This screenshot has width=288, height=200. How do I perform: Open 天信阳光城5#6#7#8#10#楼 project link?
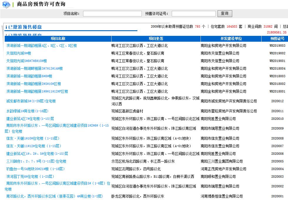point(27,61)
